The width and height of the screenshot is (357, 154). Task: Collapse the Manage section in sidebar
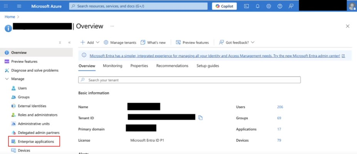click(x=7, y=79)
